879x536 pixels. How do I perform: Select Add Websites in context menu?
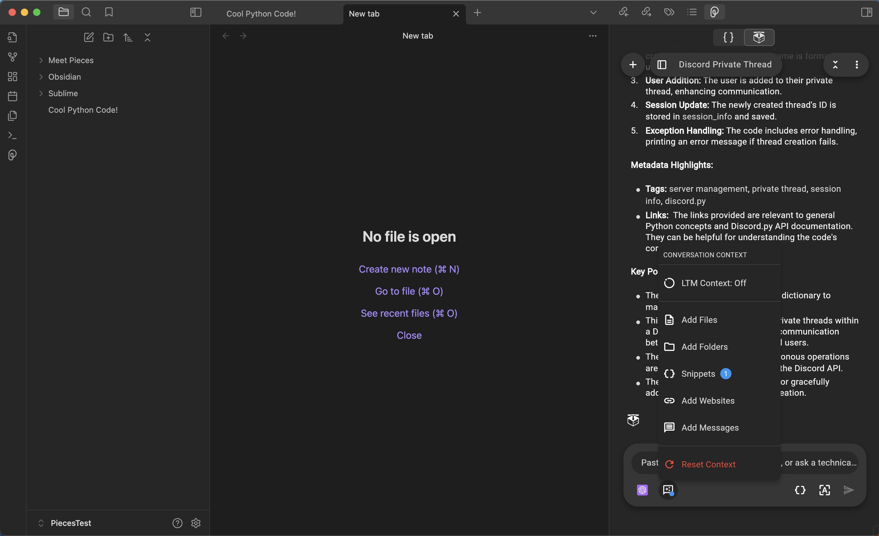point(720,401)
